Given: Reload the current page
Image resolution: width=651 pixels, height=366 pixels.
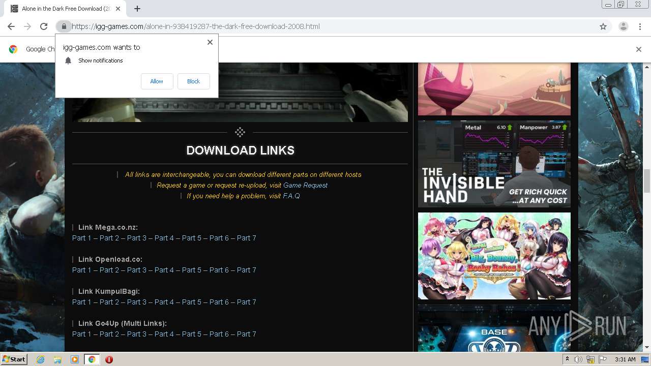Looking at the screenshot, I should coord(44,26).
